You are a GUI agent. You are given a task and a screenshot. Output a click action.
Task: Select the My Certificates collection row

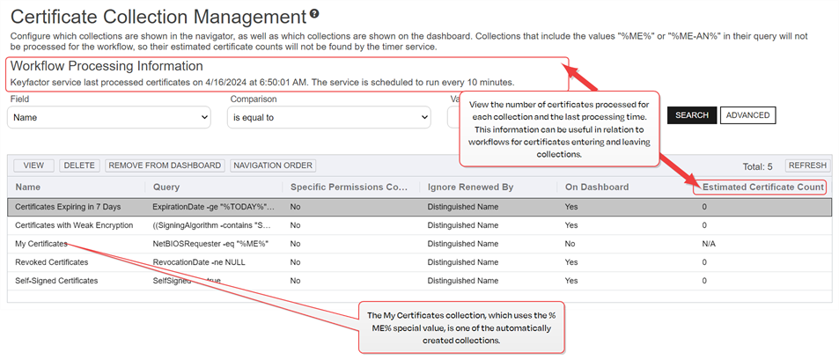[41, 244]
